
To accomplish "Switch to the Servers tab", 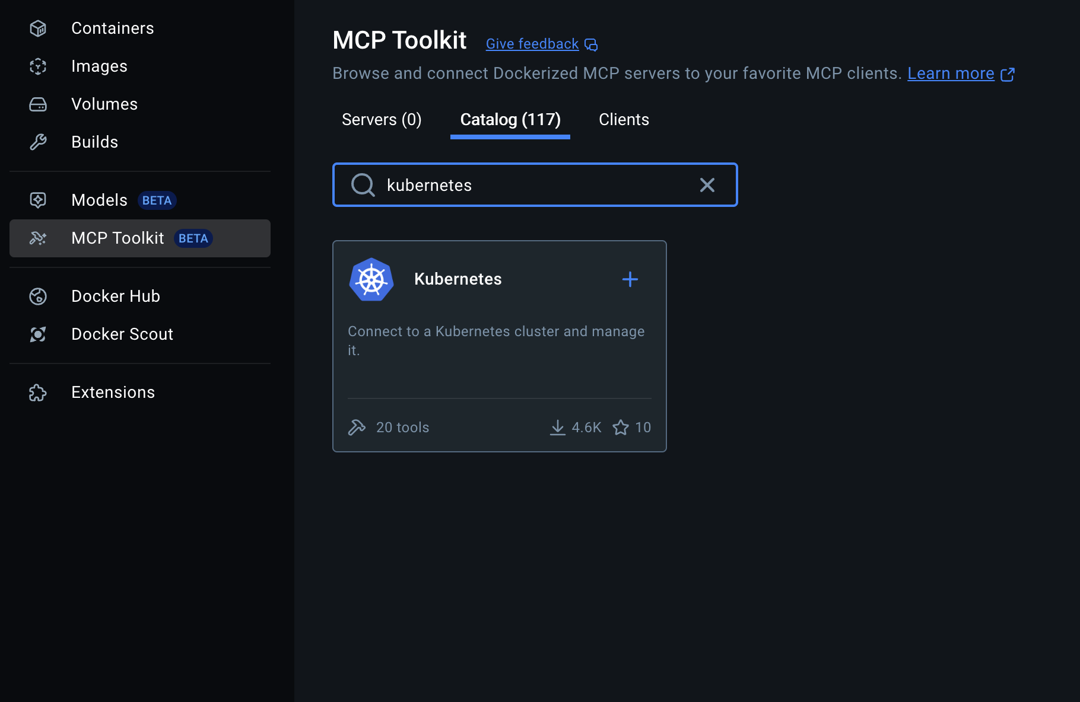I will pos(381,119).
